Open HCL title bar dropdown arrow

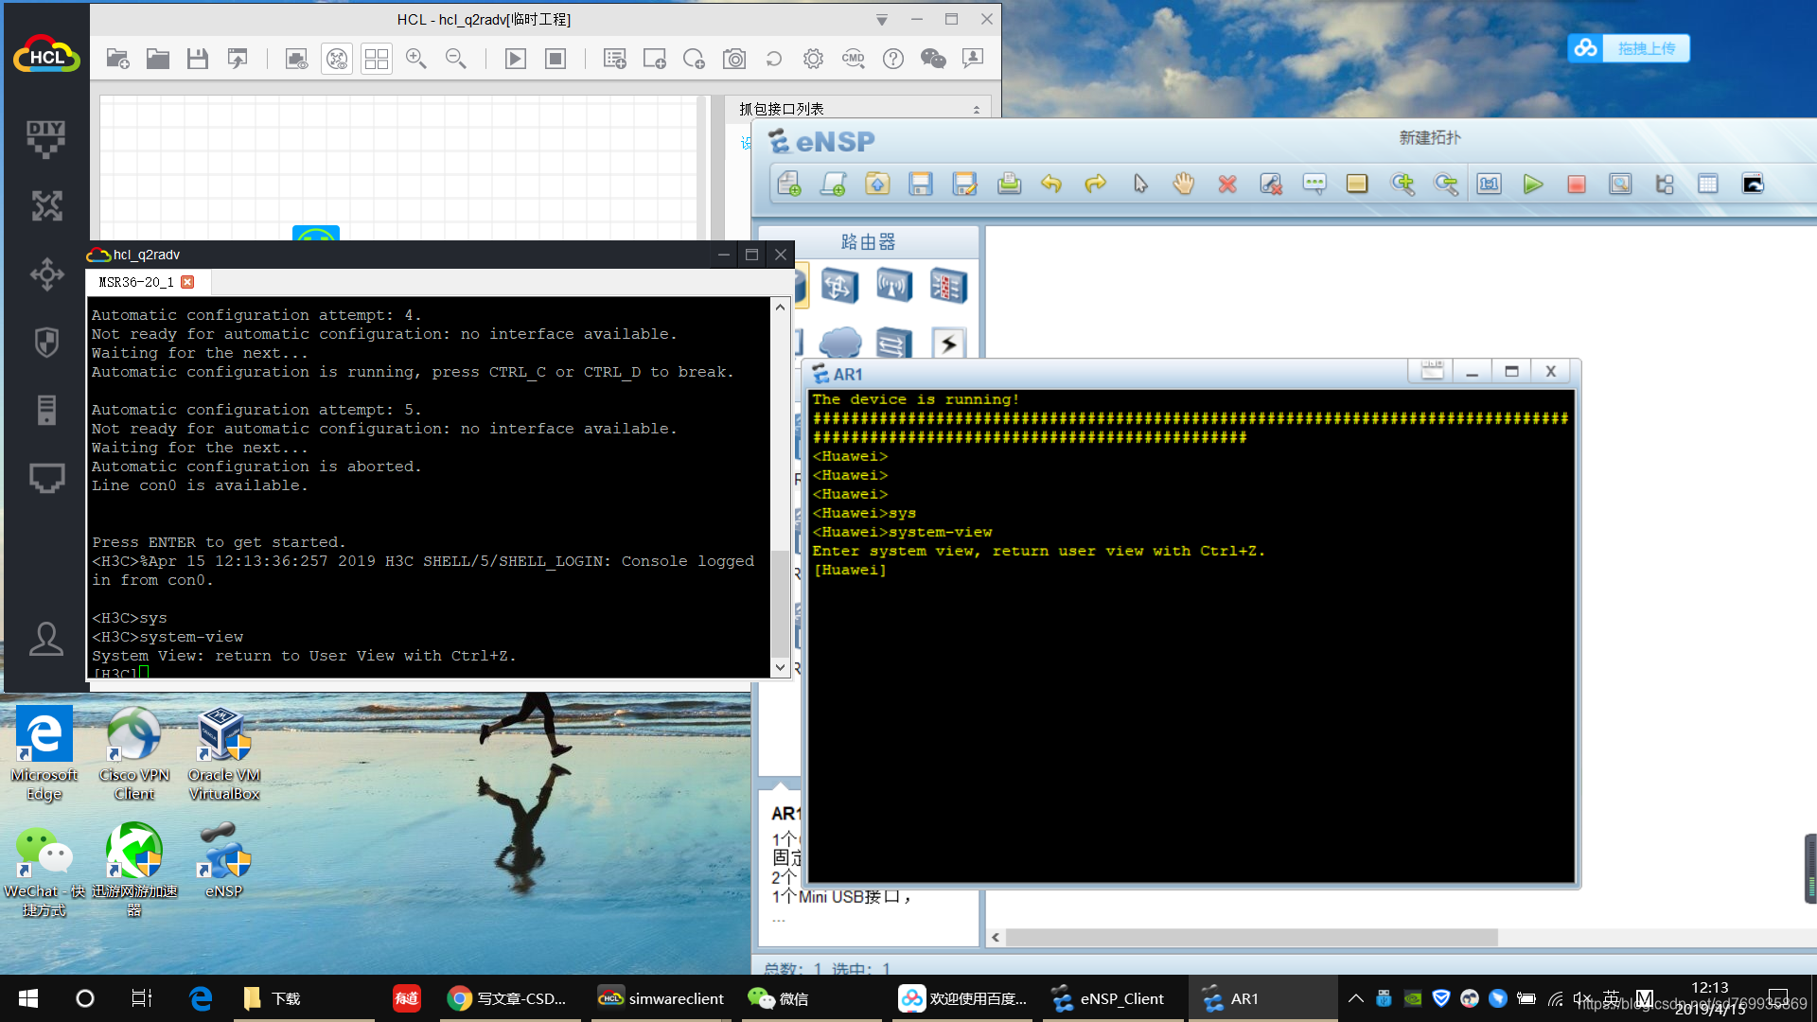pos(881,20)
